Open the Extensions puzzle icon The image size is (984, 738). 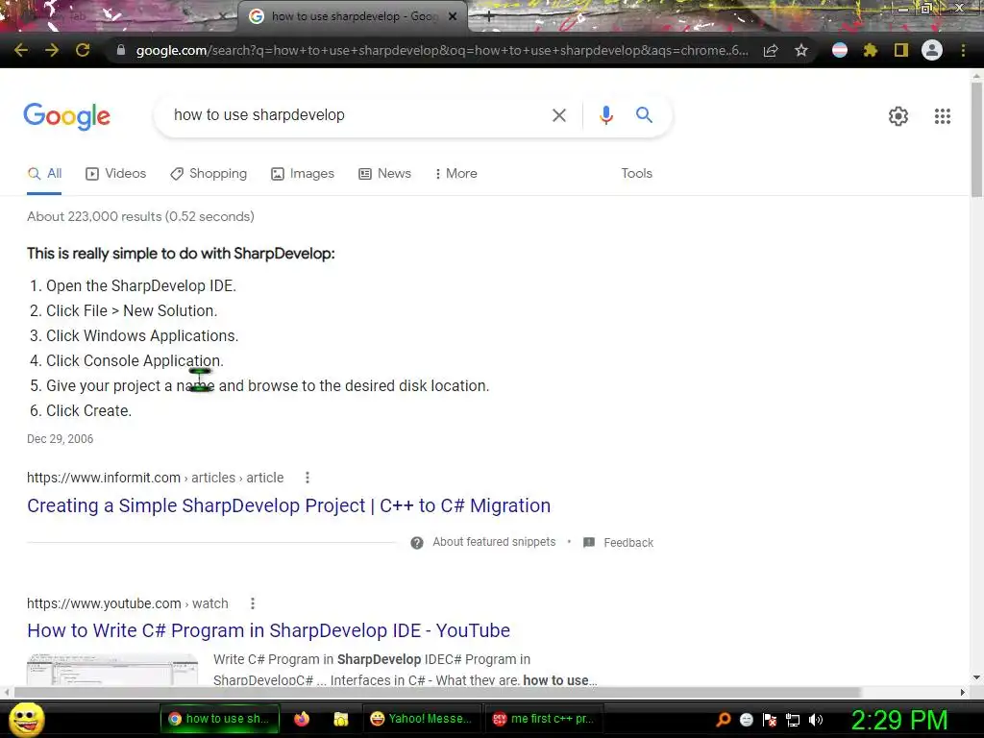pos(870,50)
